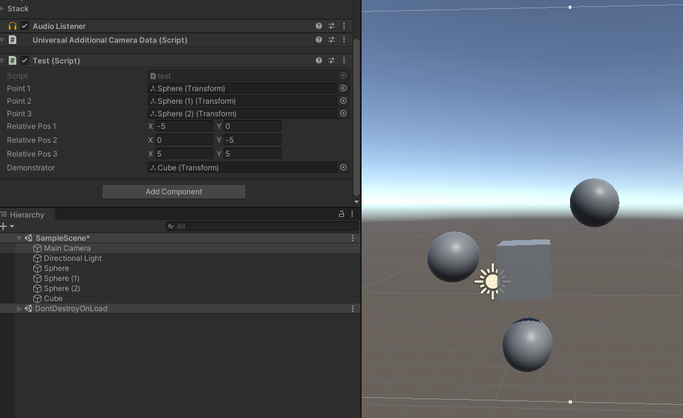Toggle the Audio Listener enabled checkbox

coord(24,26)
